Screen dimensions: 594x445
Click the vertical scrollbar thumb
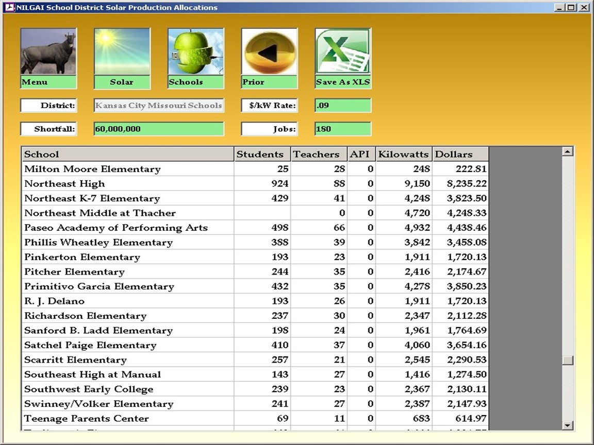[568, 360]
